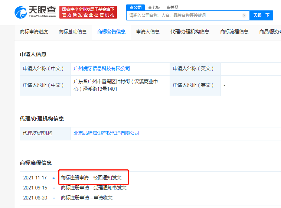281x208 pixels.
Task: Open the 商标基础信息 tab
Action: (73, 32)
